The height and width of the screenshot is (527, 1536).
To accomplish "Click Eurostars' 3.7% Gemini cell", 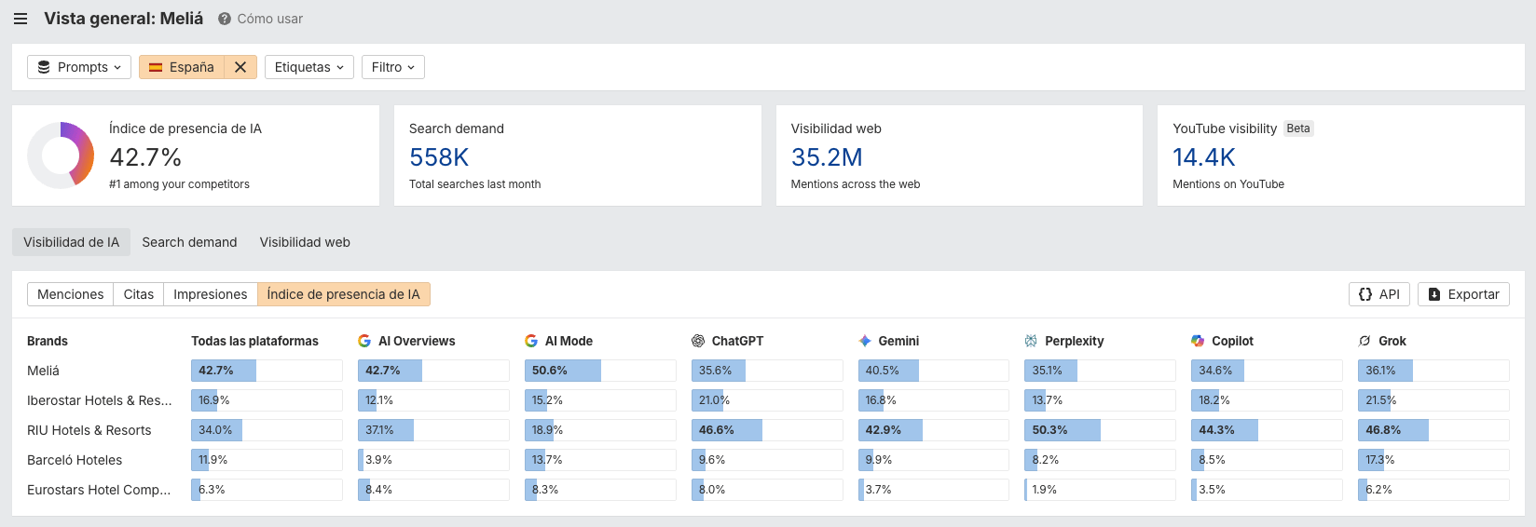I will coord(934,490).
